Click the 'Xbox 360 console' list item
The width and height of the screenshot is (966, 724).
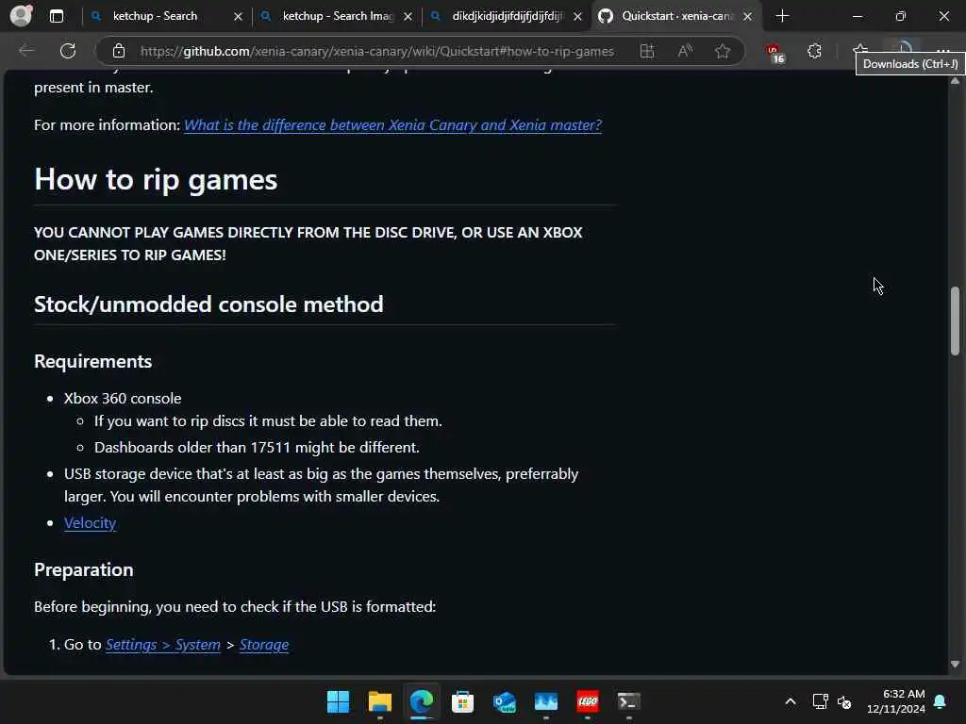coord(123,399)
